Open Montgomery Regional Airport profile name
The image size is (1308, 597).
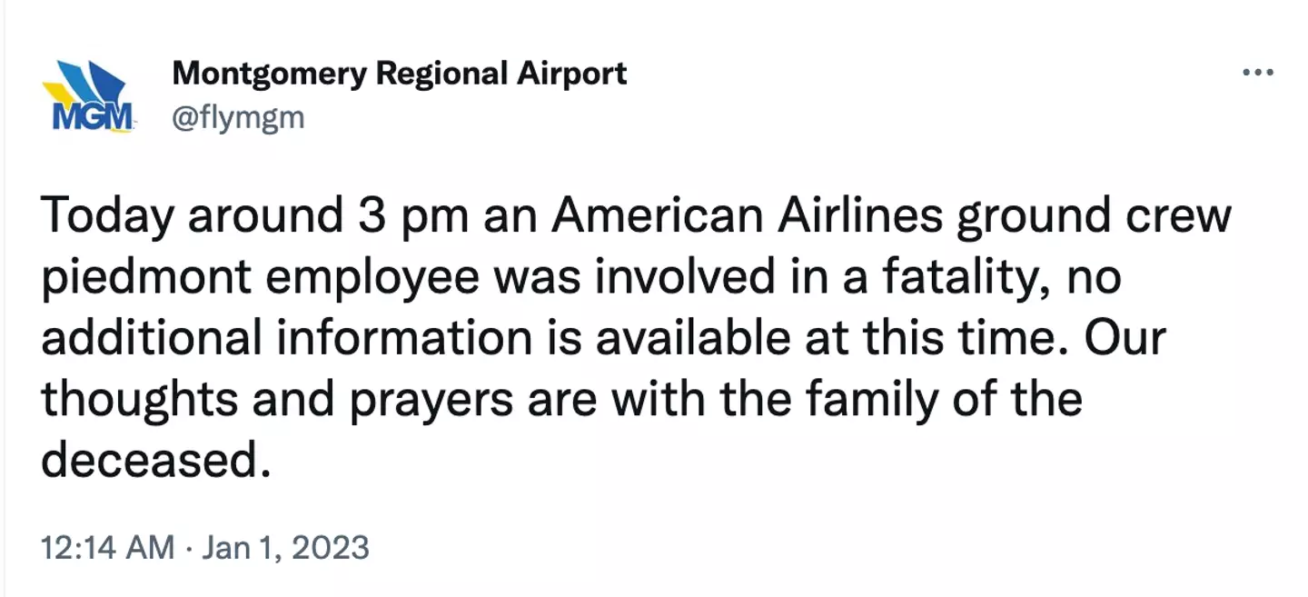click(399, 73)
